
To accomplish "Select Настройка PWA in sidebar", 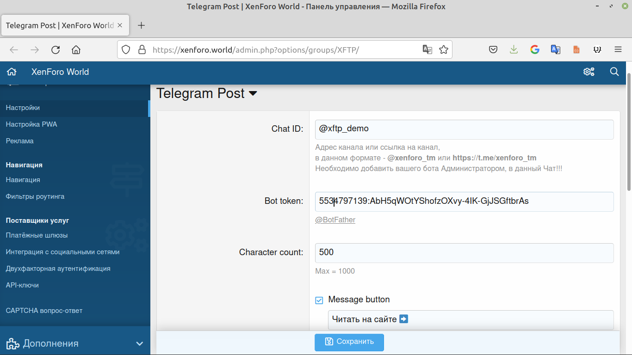I will click(x=31, y=124).
